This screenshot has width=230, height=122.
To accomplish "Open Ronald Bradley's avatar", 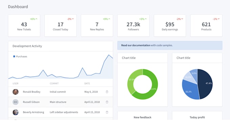I will pyautogui.click(x=16, y=92).
